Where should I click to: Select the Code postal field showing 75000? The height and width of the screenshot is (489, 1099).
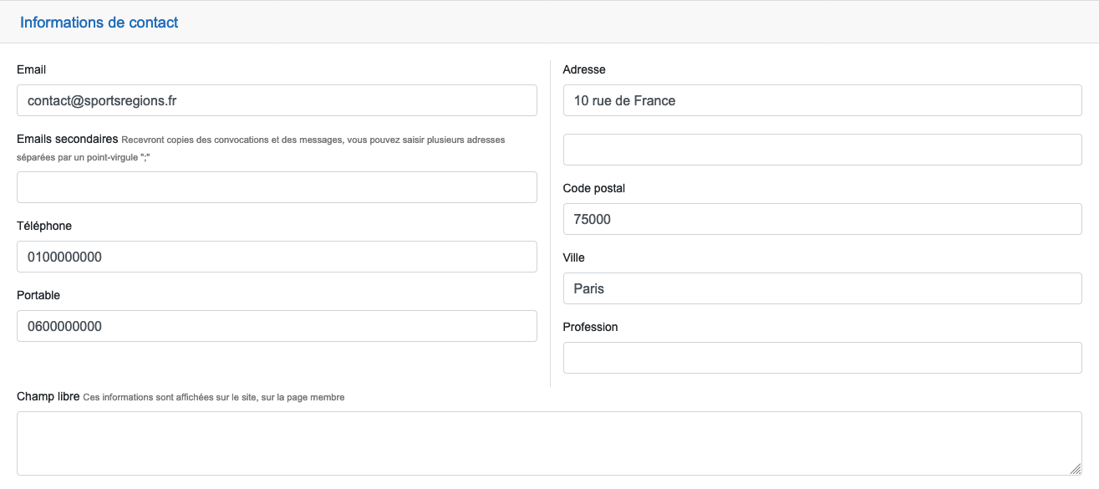pos(822,219)
